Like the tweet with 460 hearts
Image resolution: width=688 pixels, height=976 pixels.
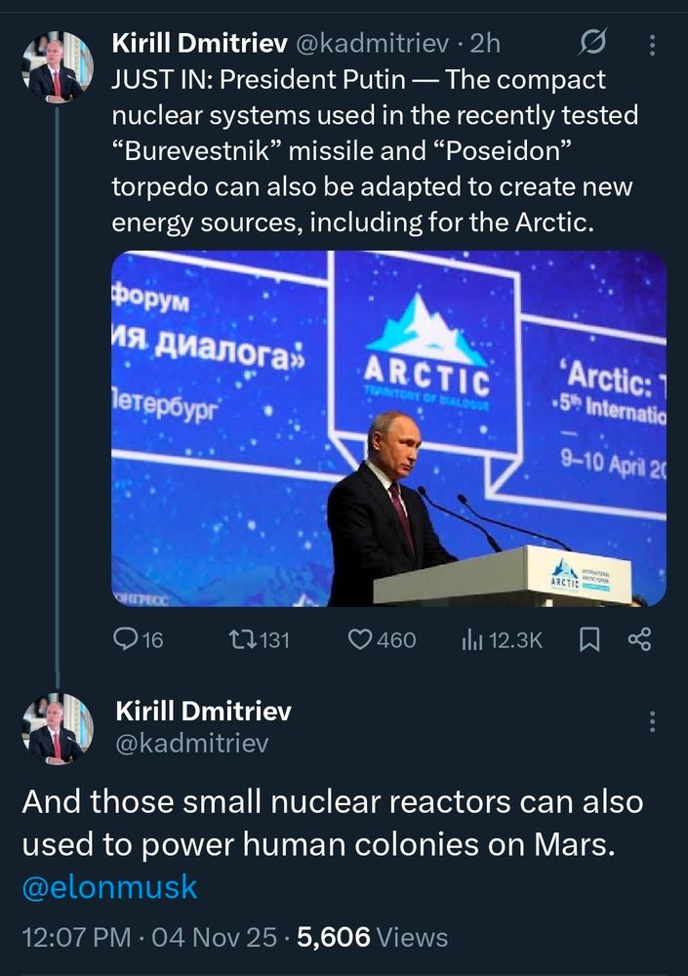click(362, 639)
